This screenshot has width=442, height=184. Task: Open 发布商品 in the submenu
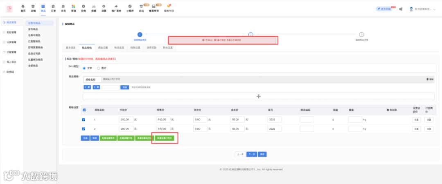33,29
